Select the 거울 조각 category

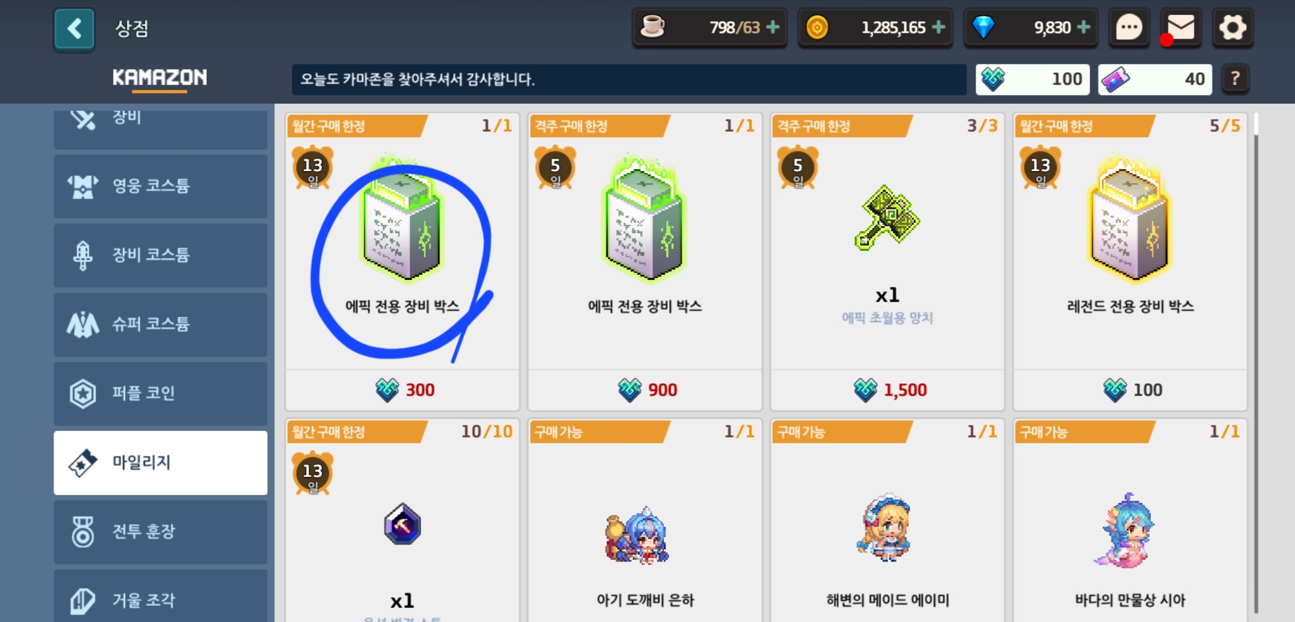tap(161, 597)
